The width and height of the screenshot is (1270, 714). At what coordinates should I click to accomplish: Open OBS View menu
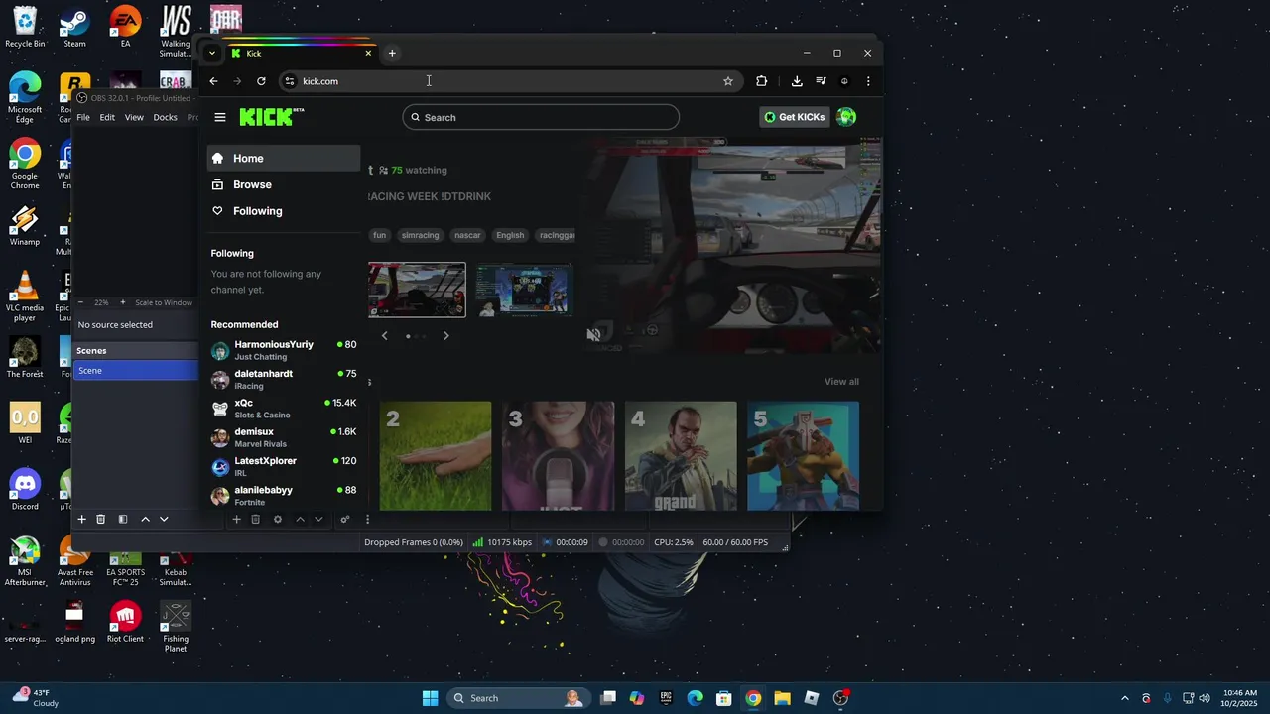(134, 117)
